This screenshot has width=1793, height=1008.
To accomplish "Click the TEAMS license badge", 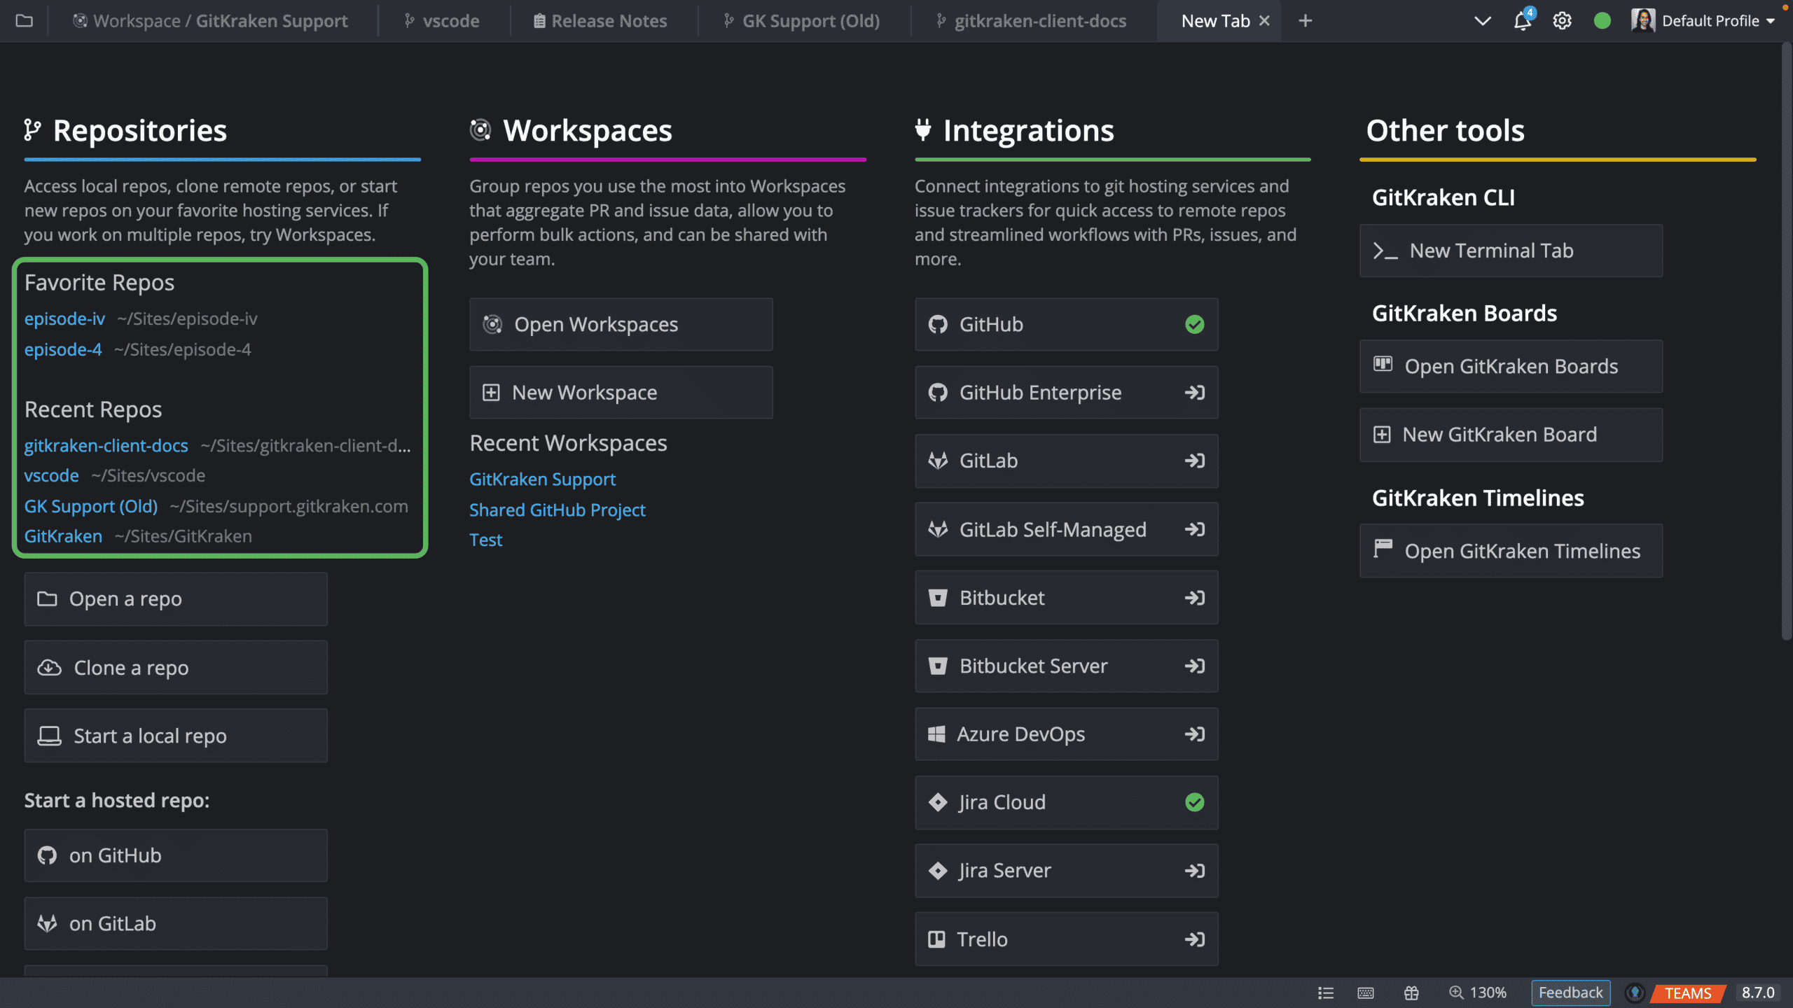I will (x=1688, y=993).
